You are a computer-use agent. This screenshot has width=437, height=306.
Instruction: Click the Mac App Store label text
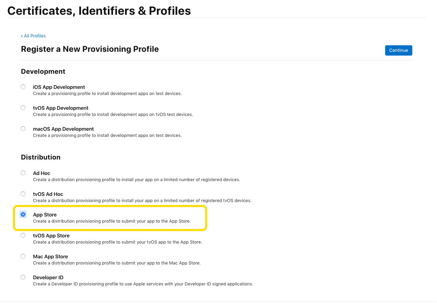(50, 256)
